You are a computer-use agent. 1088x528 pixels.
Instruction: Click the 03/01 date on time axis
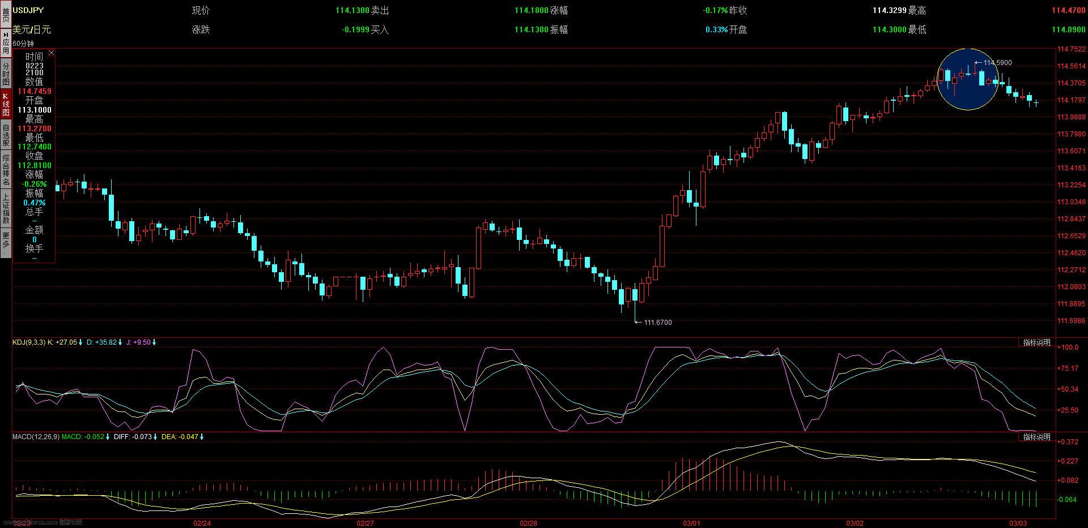point(692,523)
